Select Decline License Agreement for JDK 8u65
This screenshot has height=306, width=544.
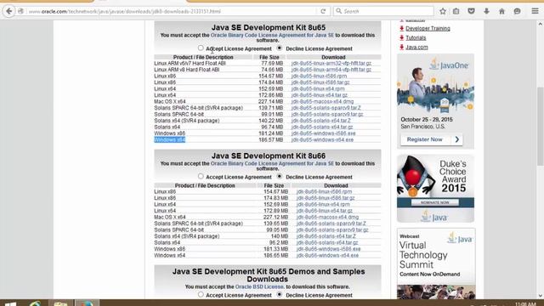point(280,48)
